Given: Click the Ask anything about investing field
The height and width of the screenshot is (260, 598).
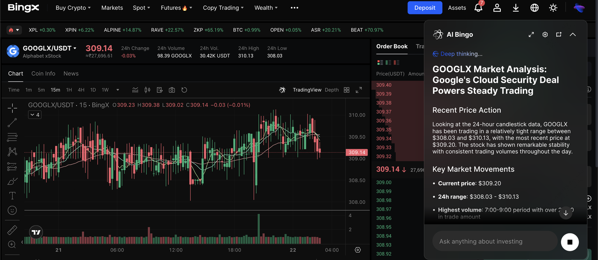Looking at the screenshot, I should click(495, 241).
